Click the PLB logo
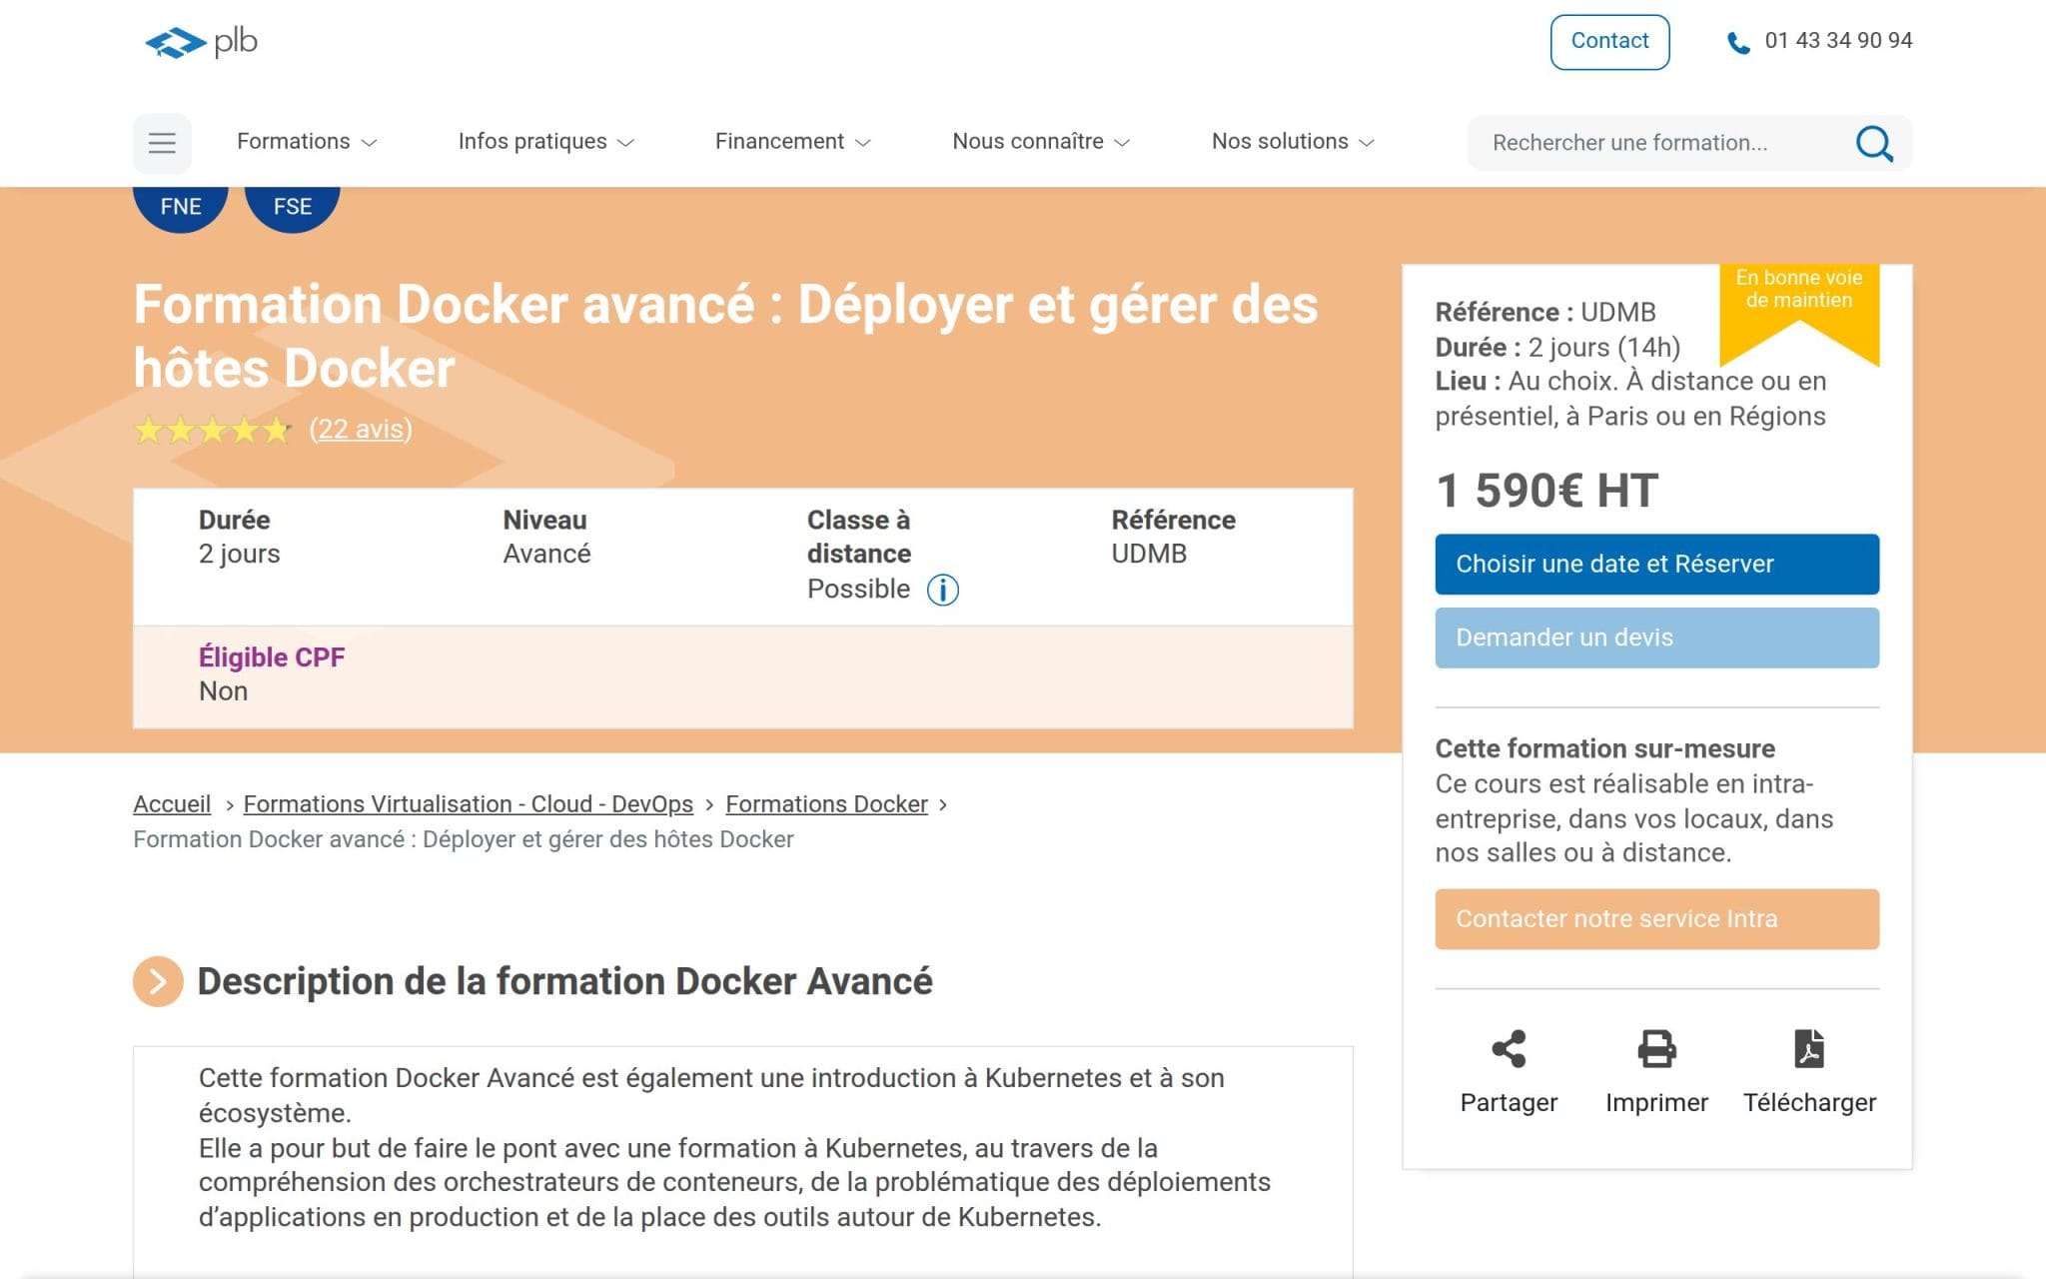The width and height of the screenshot is (2046, 1279). pos(201,42)
